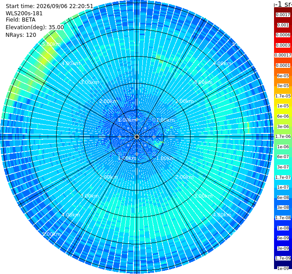Click the NRays: 120 label
Viewport: 292px width, 274px height.
coord(21,35)
